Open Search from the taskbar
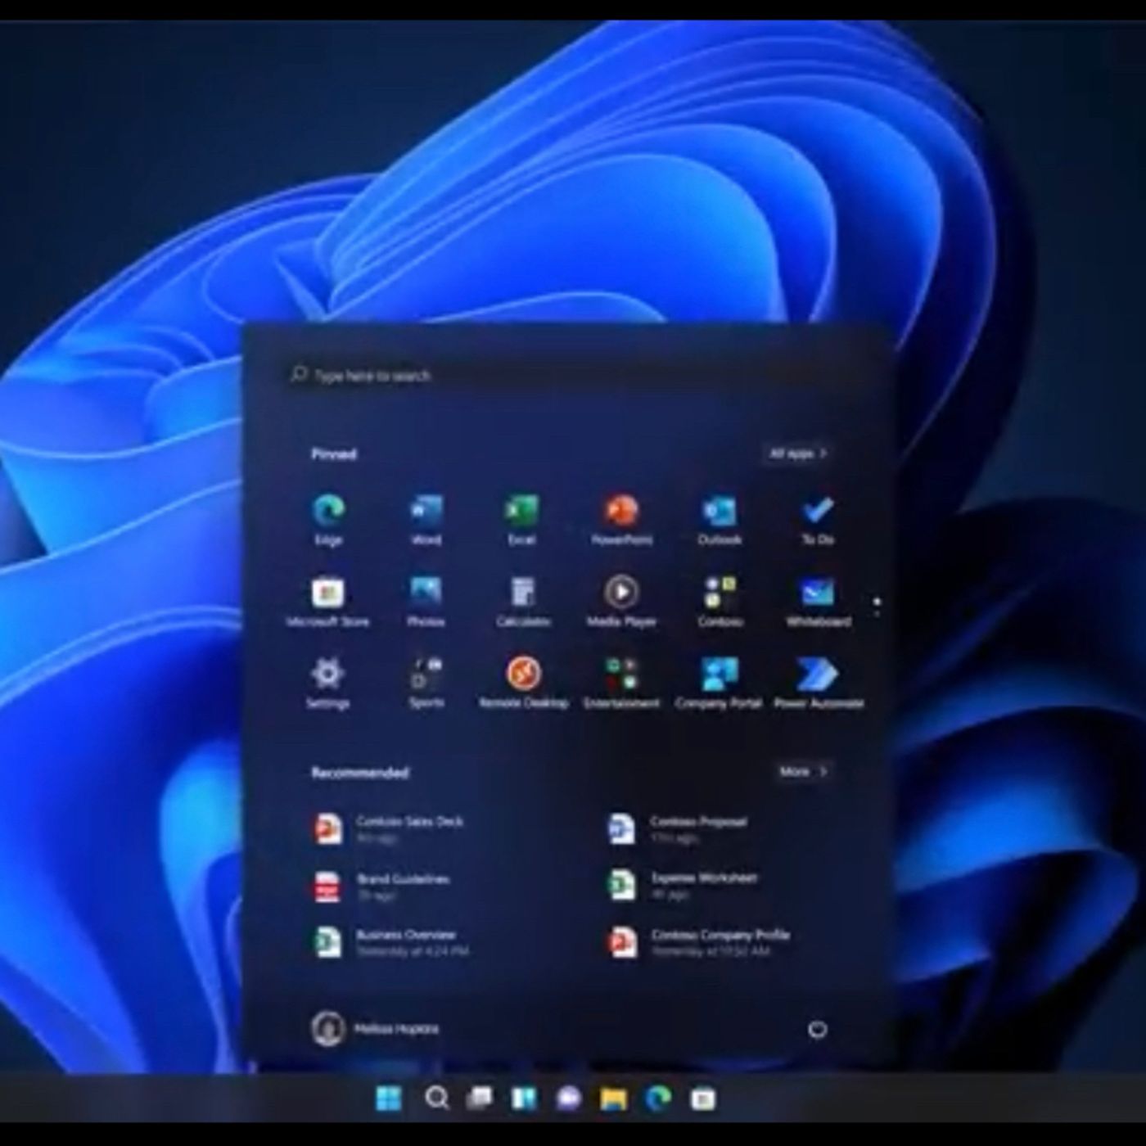This screenshot has height=1146, width=1146. point(436,1098)
